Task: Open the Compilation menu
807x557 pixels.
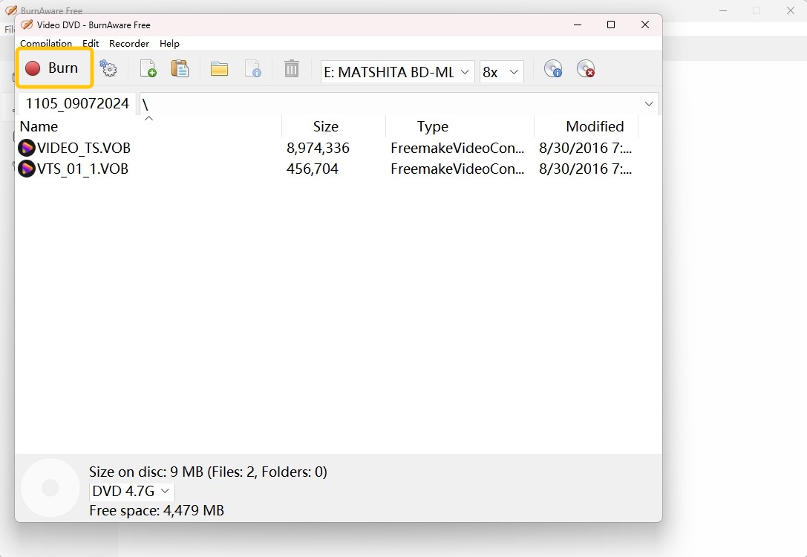Action: point(46,44)
